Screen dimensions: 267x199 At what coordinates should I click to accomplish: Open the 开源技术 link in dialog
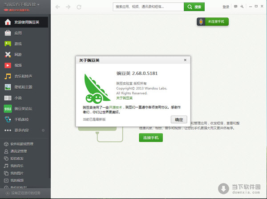point(115,107)
